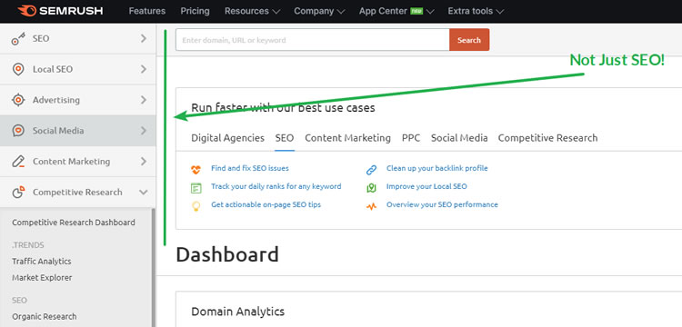
Task: Open the App Center dropdown menu
Action: point(396,11)
